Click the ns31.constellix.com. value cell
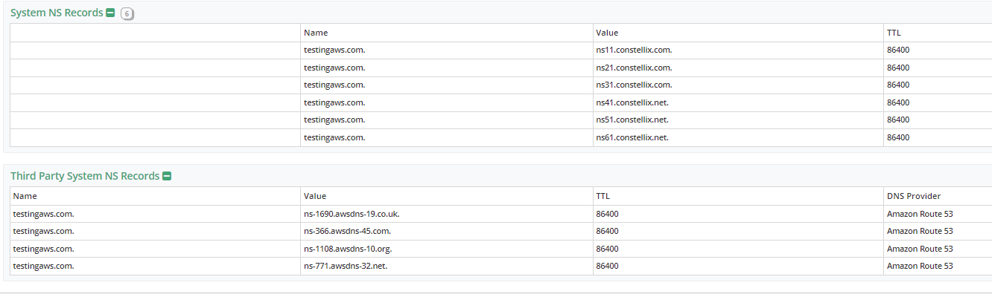This screenshot has height=294, width=992. (x=738, y=85)
